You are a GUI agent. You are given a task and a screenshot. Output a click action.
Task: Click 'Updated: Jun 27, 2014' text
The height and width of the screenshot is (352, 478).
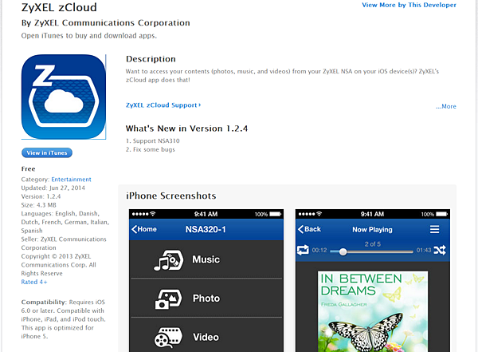(53, 188)
